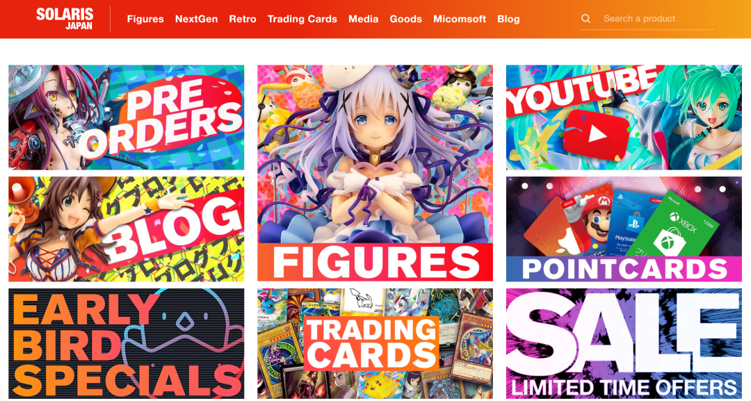The width and height of the screenshot is (751, 401).
Task: Open the Micomsoft menu link
Action: tap(460, 19)
